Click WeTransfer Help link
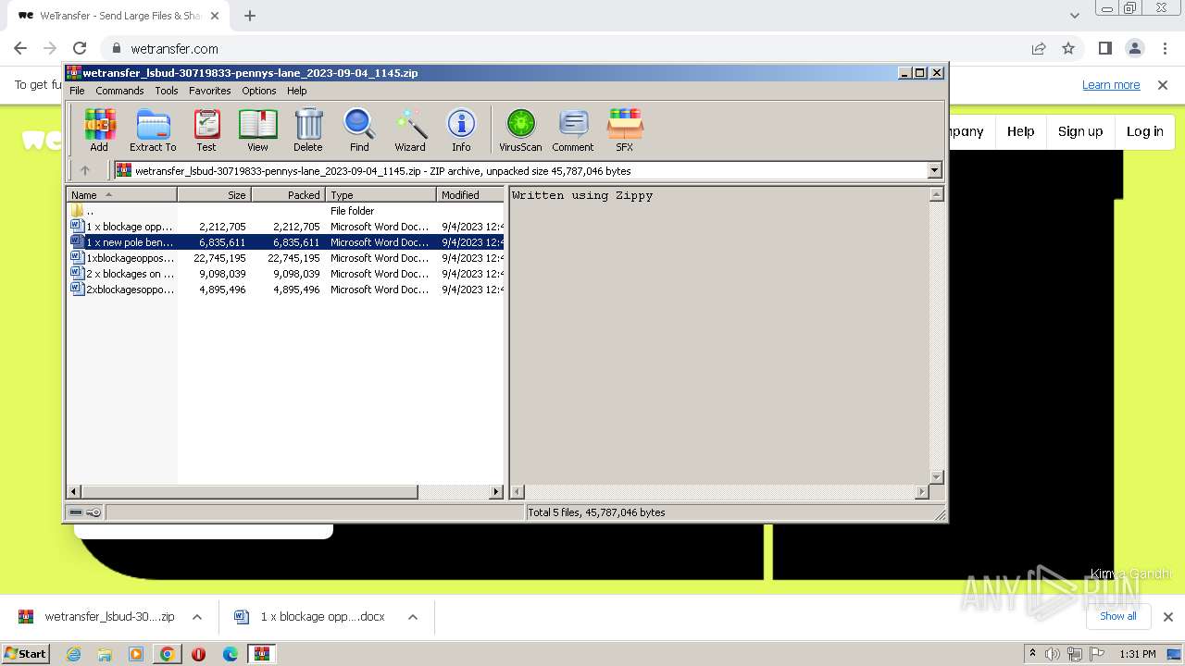The width and height of the screenshot is (1185, 666). click(1021, 131)
